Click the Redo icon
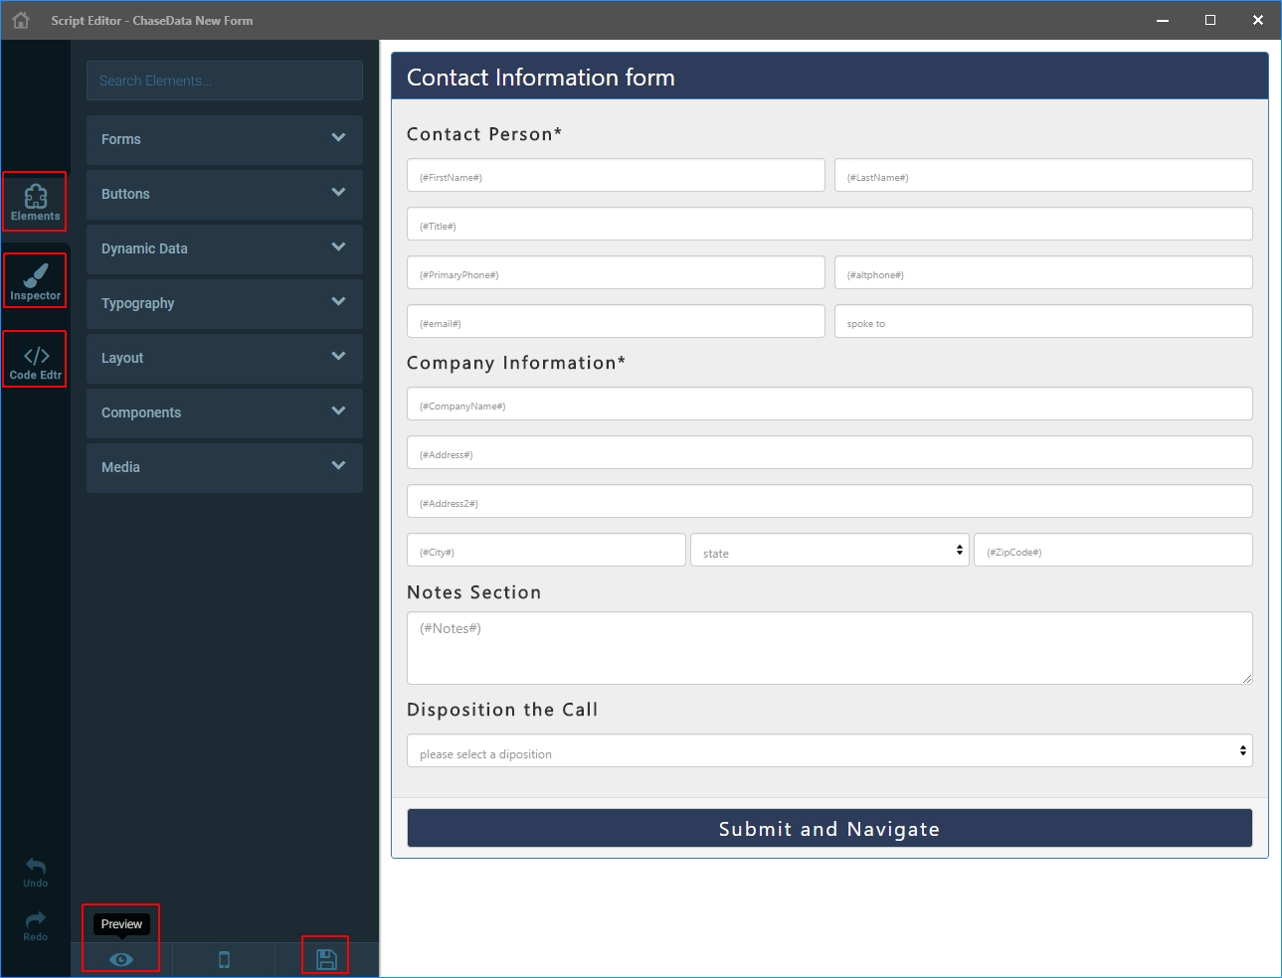Image resolution: width=1282 pixels, height=978 pixels. (34, 921)
